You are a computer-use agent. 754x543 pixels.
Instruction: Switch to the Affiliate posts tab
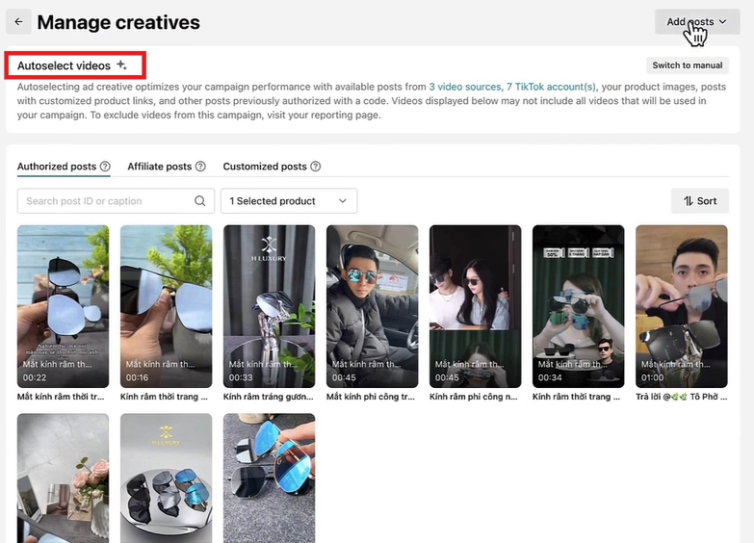tap(159, 167)
